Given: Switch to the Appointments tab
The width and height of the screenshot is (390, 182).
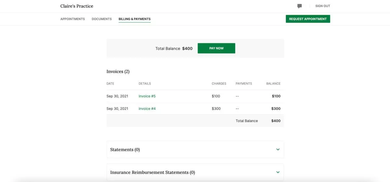Looking at the screenshot, I should click(x=72, y=19).
